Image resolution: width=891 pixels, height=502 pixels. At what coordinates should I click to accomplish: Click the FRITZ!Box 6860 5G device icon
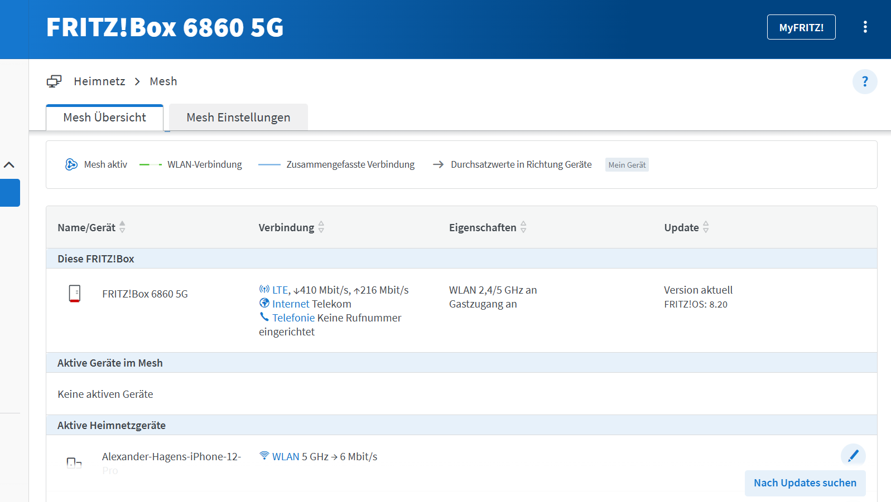[74, 294]
